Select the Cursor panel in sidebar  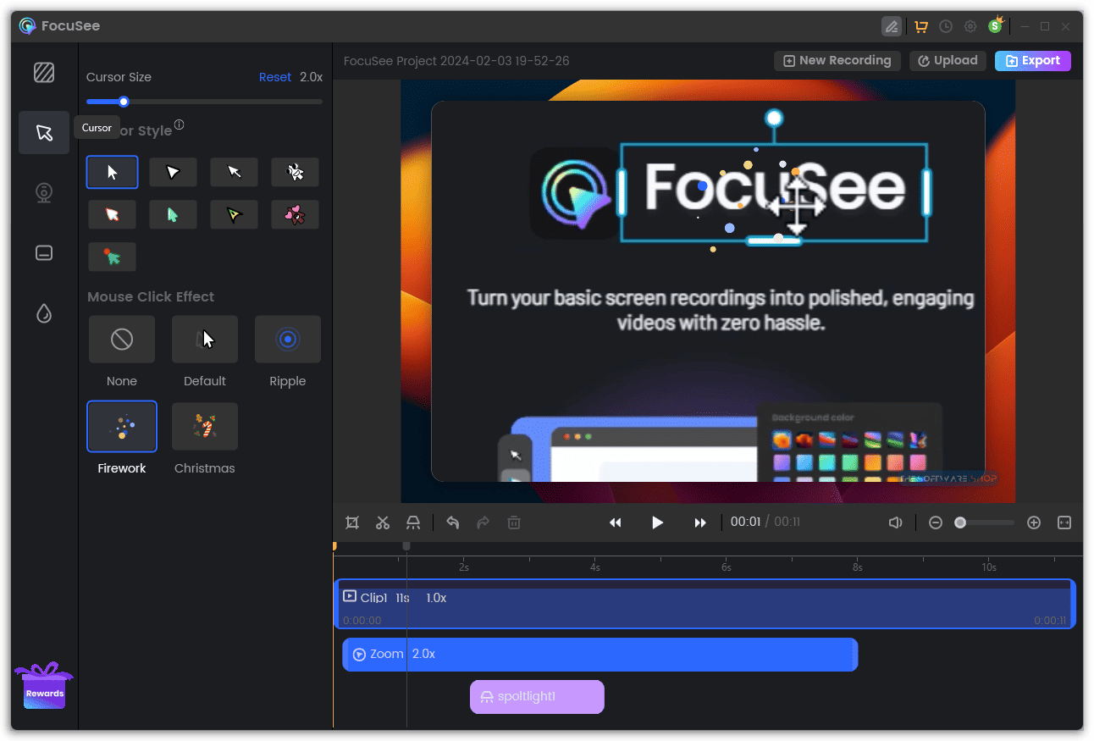pos(44,133)
